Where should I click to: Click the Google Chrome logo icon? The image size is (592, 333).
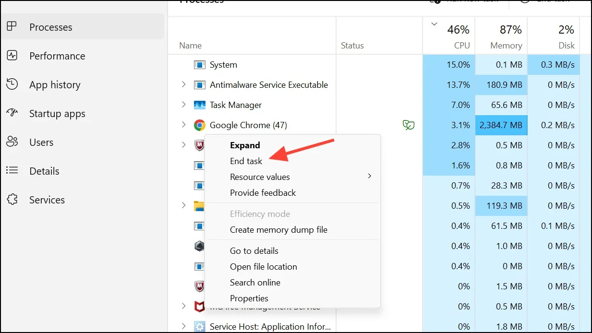(x=199, y=125)
